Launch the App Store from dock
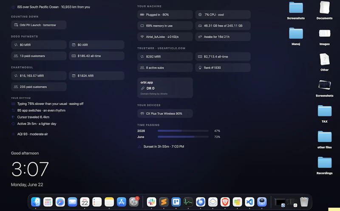 [x=122, y=202]
